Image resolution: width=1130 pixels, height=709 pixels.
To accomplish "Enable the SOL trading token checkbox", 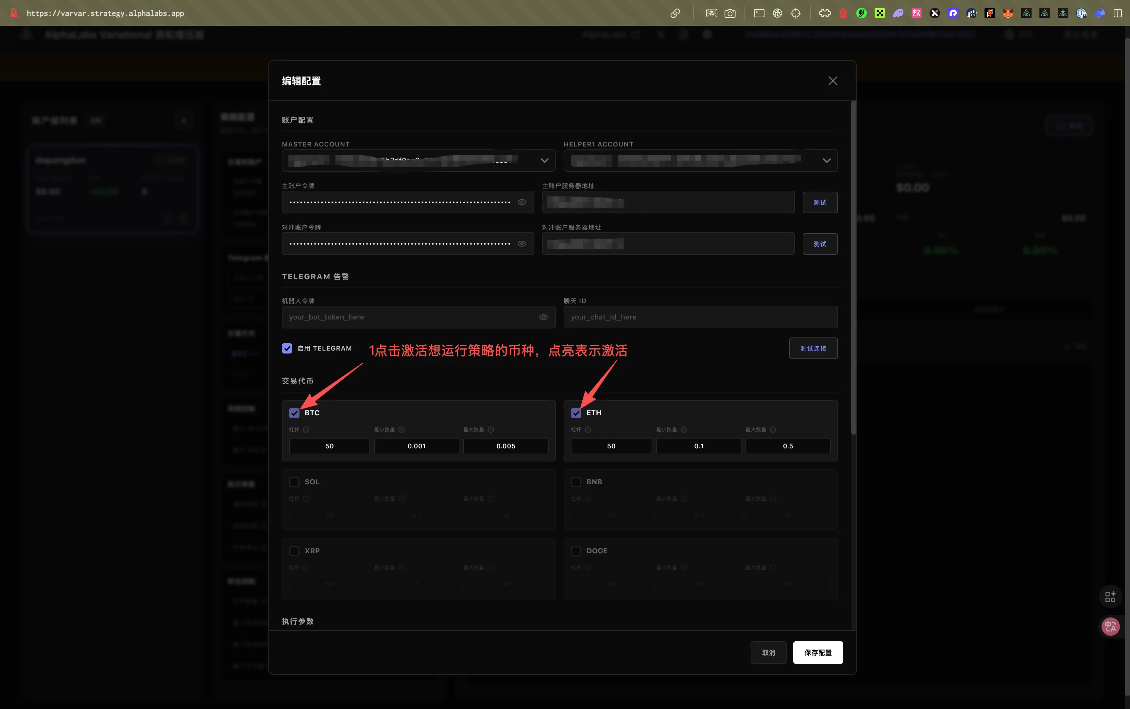I will [294, 482].
